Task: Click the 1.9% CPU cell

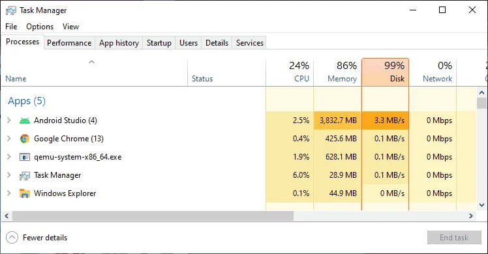Action: coord(290,157)
